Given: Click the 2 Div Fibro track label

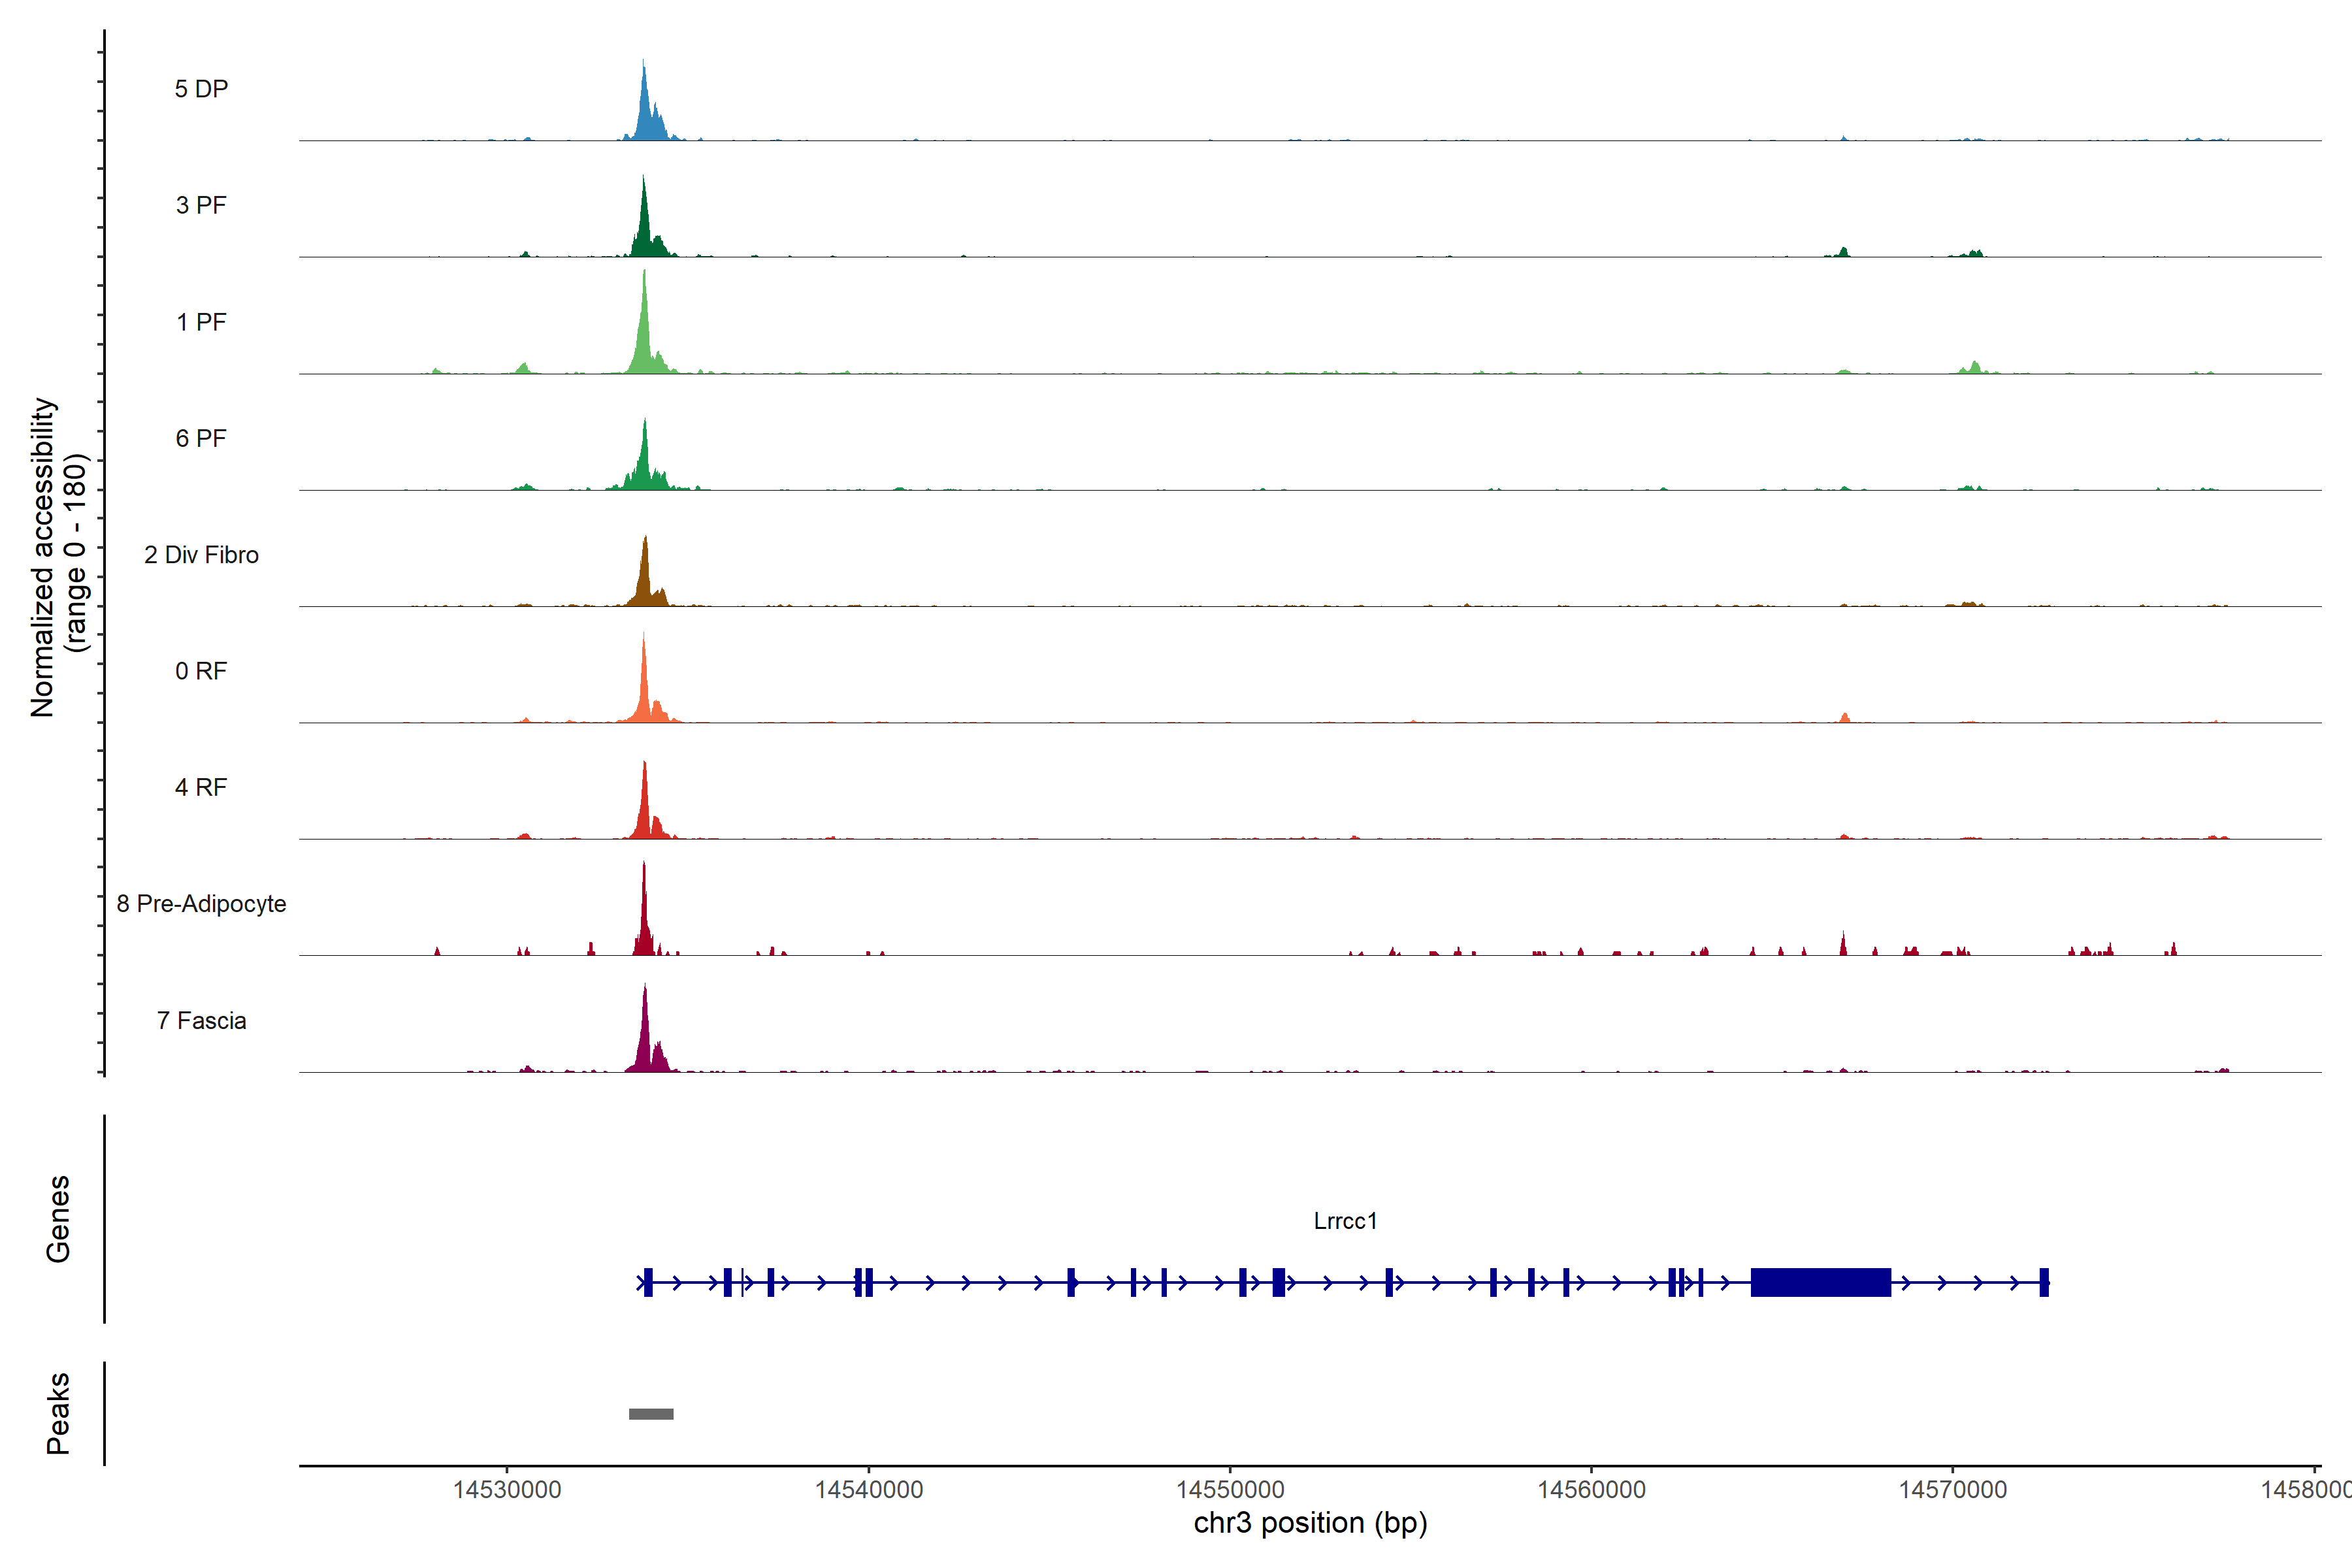Looking at the screenshot, I should click(x=201, y=554).
